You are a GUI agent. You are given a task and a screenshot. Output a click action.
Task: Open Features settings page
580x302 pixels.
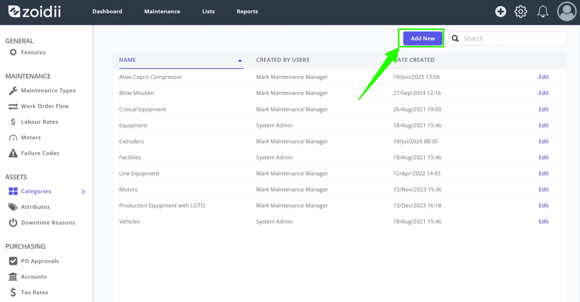tap(33, 52)
